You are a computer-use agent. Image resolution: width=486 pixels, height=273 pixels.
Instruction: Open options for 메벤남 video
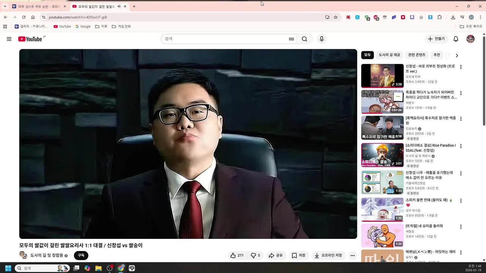point(461,253)
